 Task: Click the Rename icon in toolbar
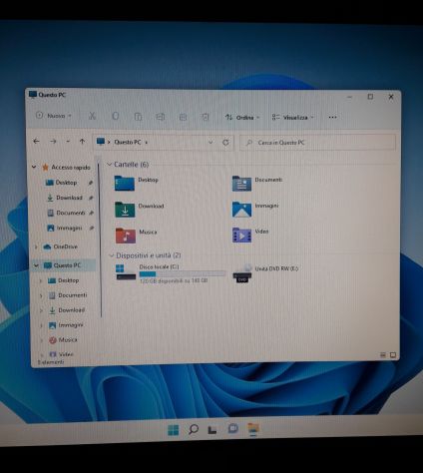[x=161, y=117]
